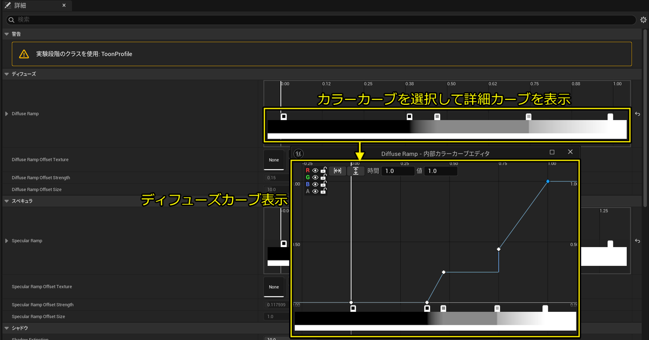Toggle the G channel lock icon
649x340 pixels.
pos(323,177)
